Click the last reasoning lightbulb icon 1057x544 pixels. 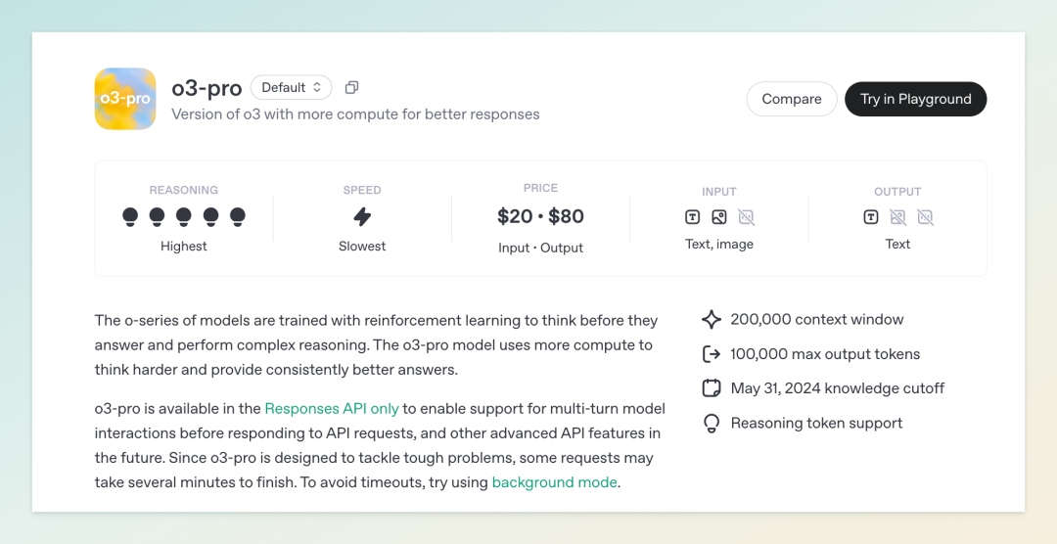click(237, 217)
